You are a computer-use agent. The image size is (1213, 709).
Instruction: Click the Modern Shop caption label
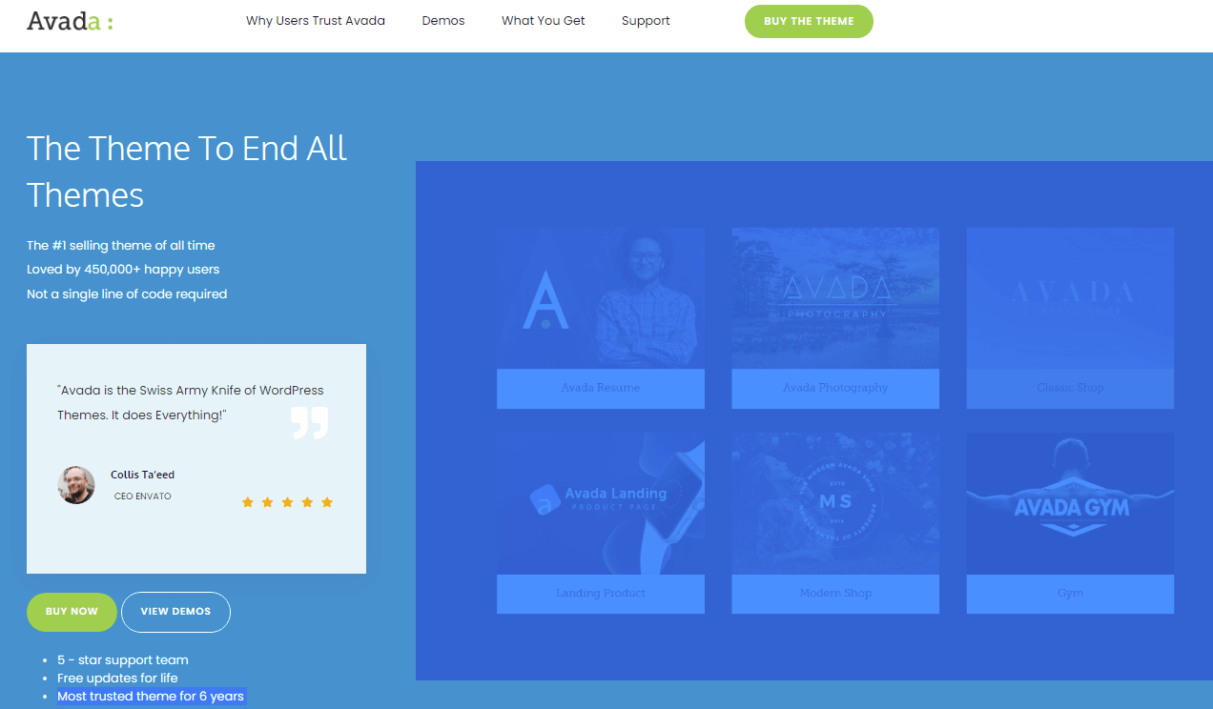835,593
